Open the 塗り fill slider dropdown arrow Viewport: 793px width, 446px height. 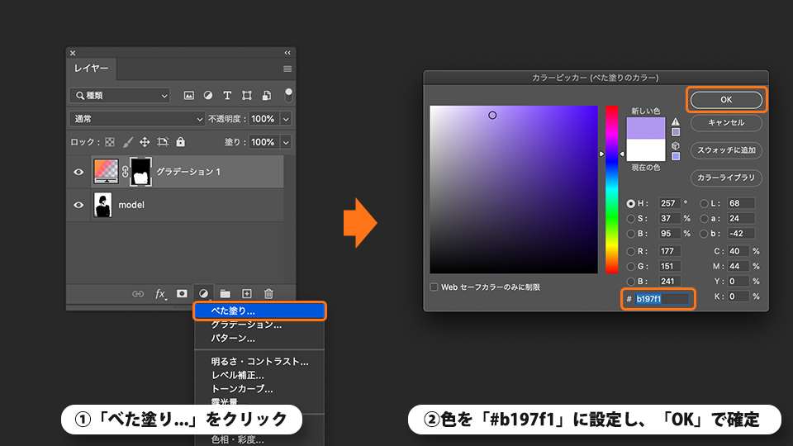tap(286, 142)
